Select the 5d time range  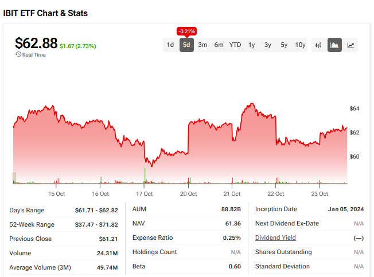[186, 45]
